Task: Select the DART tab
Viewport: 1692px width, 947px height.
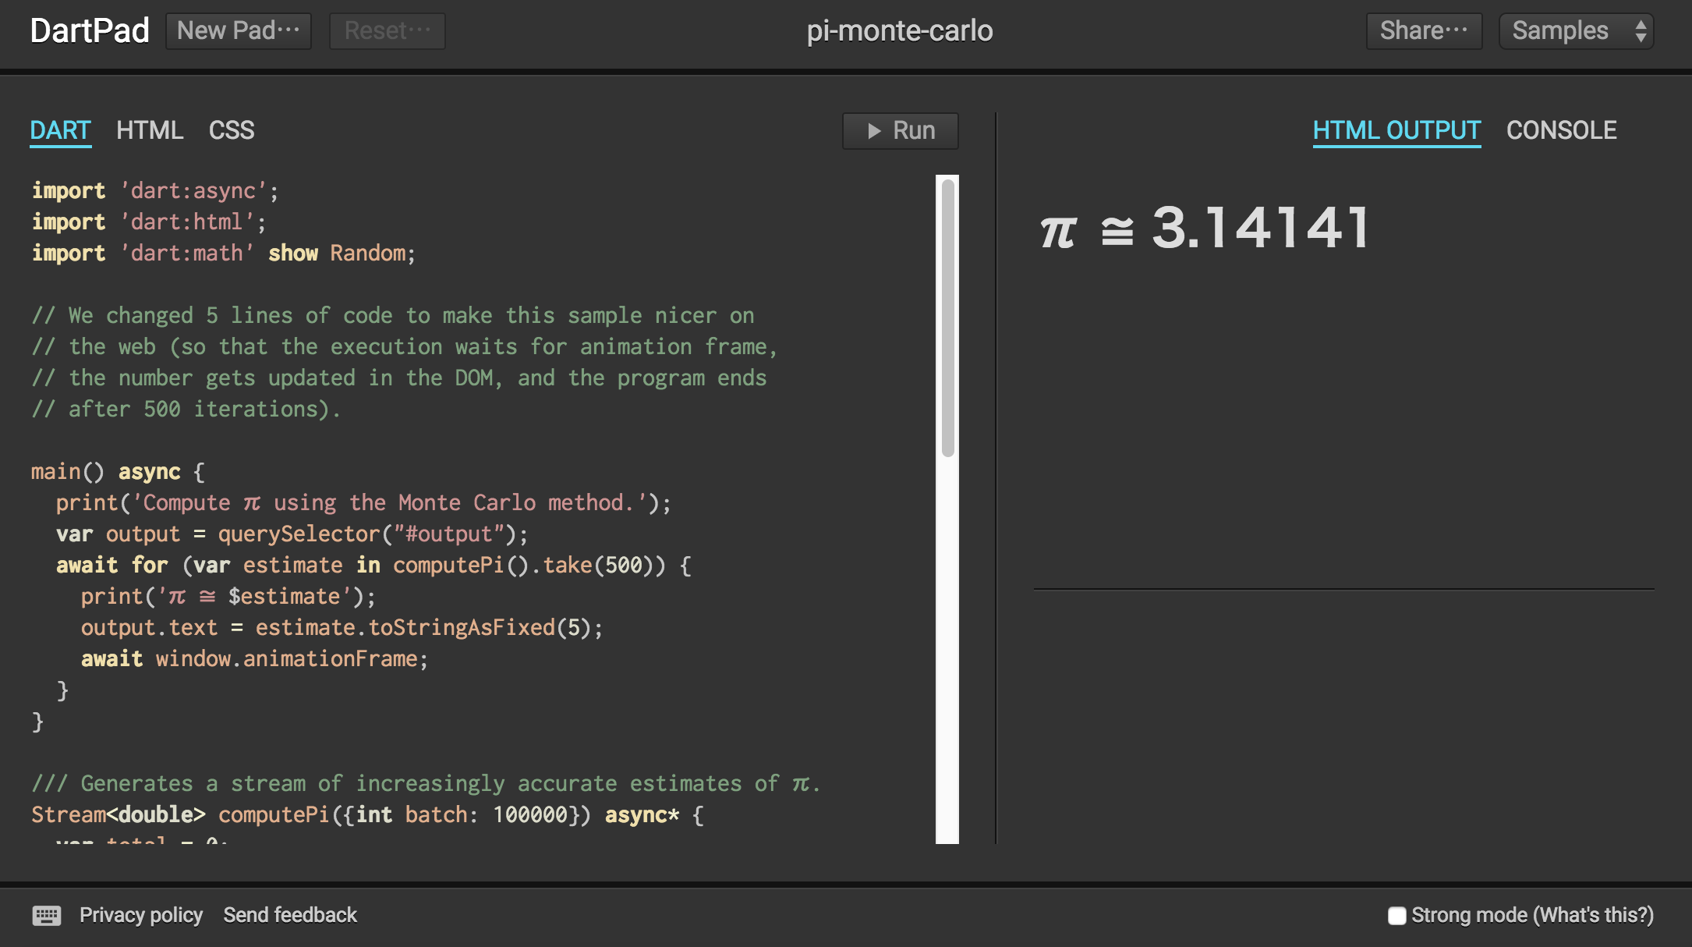Action: point(60,130)
